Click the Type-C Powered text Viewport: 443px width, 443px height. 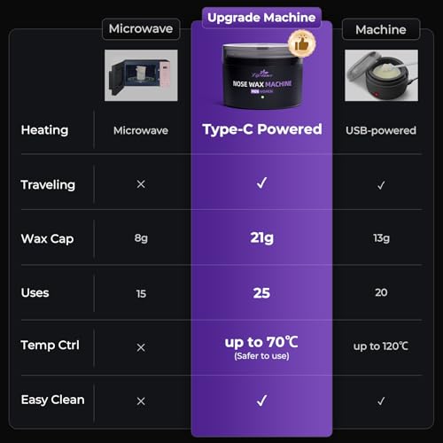click(x=262, y=129)
